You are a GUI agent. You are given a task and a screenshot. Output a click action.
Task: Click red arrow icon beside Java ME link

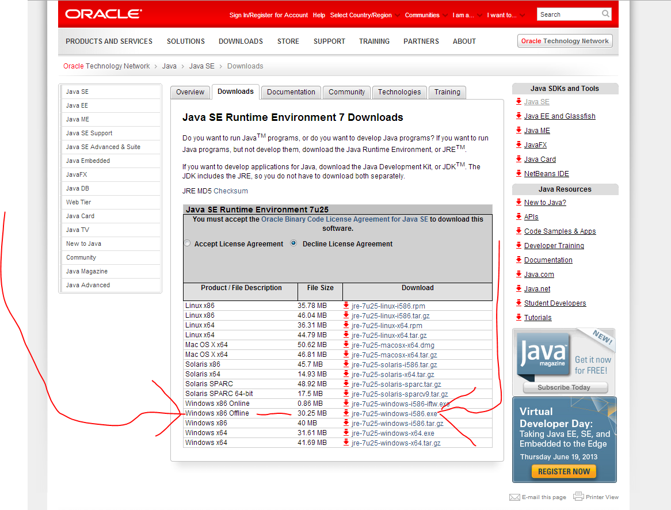coord(518,130)
